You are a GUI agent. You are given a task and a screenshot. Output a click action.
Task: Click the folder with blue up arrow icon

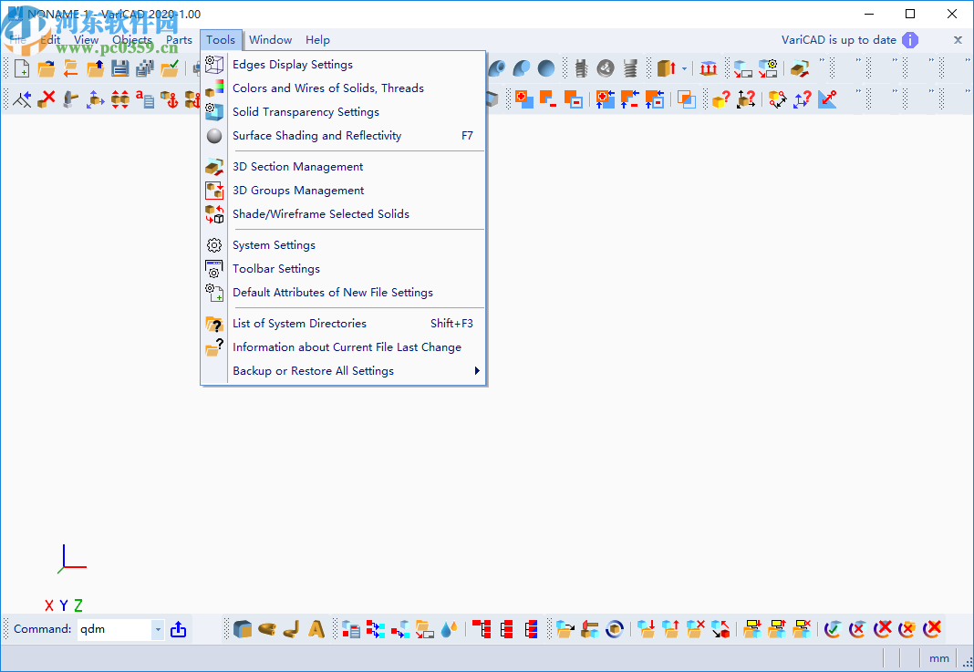point(95,68)
